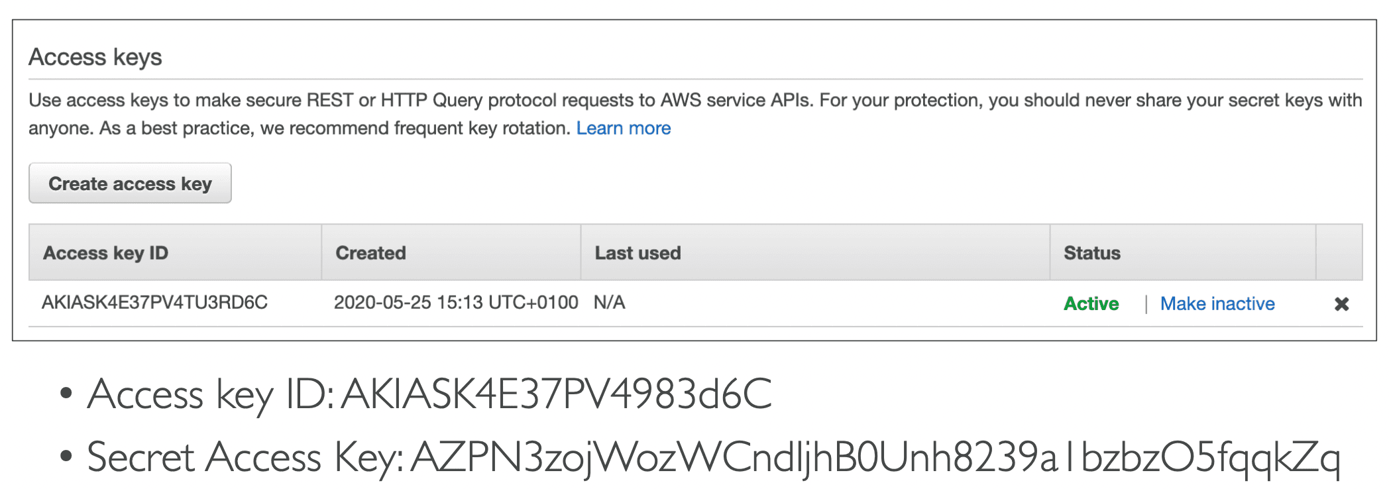Click the separator bar beside Active status
The image size is (1389, 489).
click(1146, 304)
